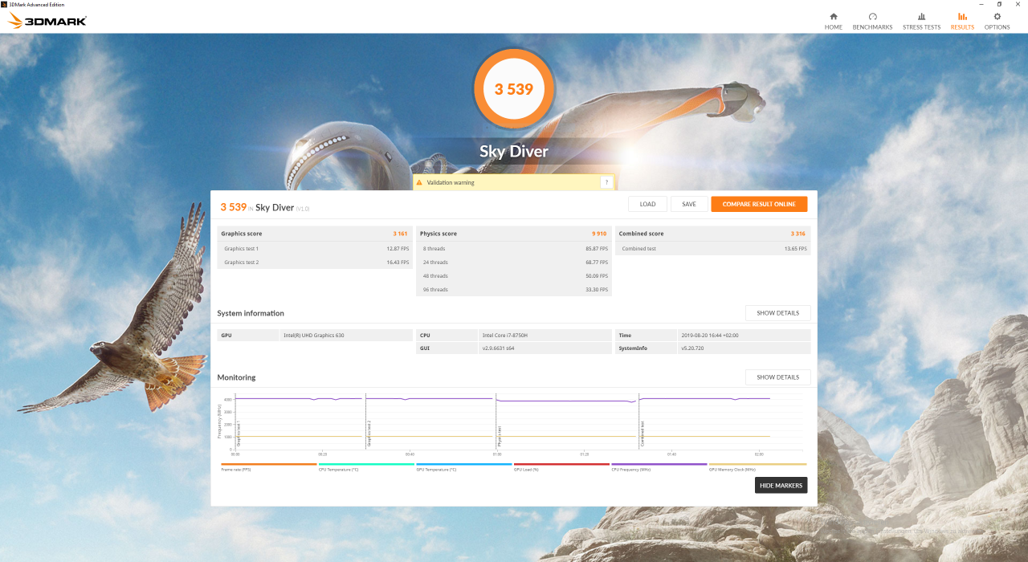Click the 3DMark logo in the header
The width and height of the screenshot is (1028, 562).
pyautogui.click(x=47, y=21)
